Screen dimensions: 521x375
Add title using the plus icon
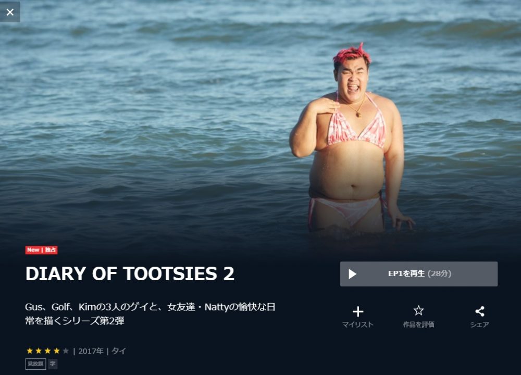[x=358, y=311]
